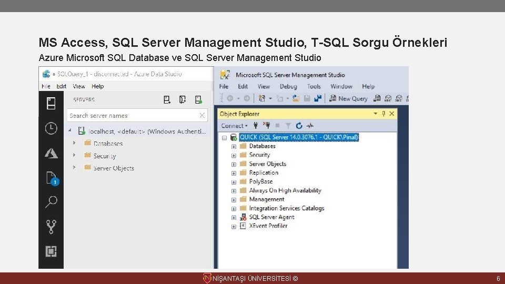The width and height of the screenshot is (505, 284).
Task: Expand PolyBase node in Object Explorer
Action: (x=234, y=182)
